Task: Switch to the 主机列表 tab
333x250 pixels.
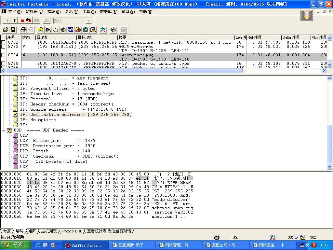Action: click(x=49, y=231)
